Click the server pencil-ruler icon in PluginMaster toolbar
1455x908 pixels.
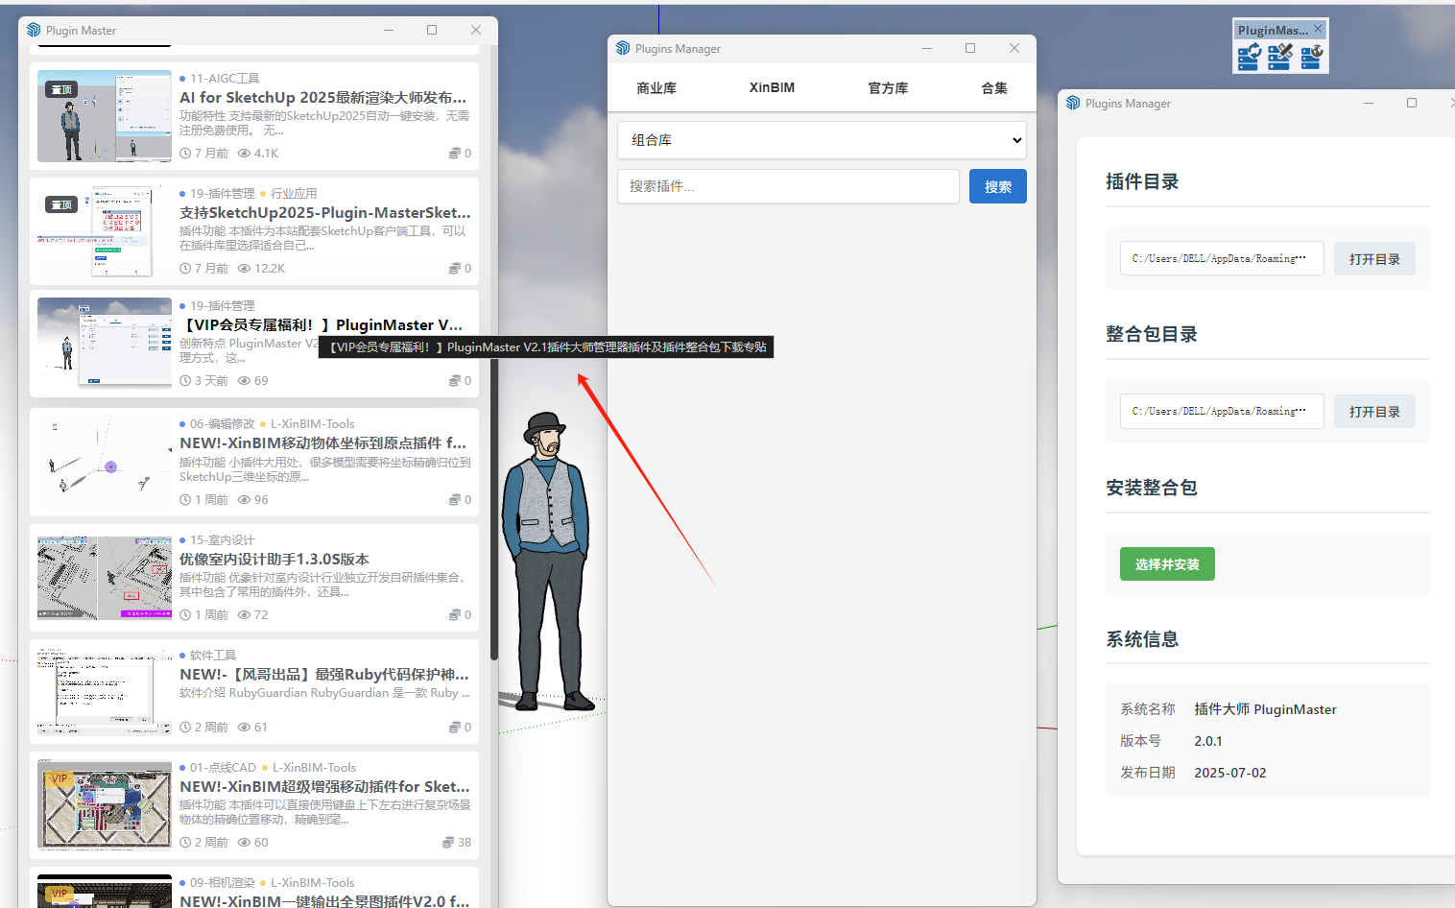click(1280, 58)
